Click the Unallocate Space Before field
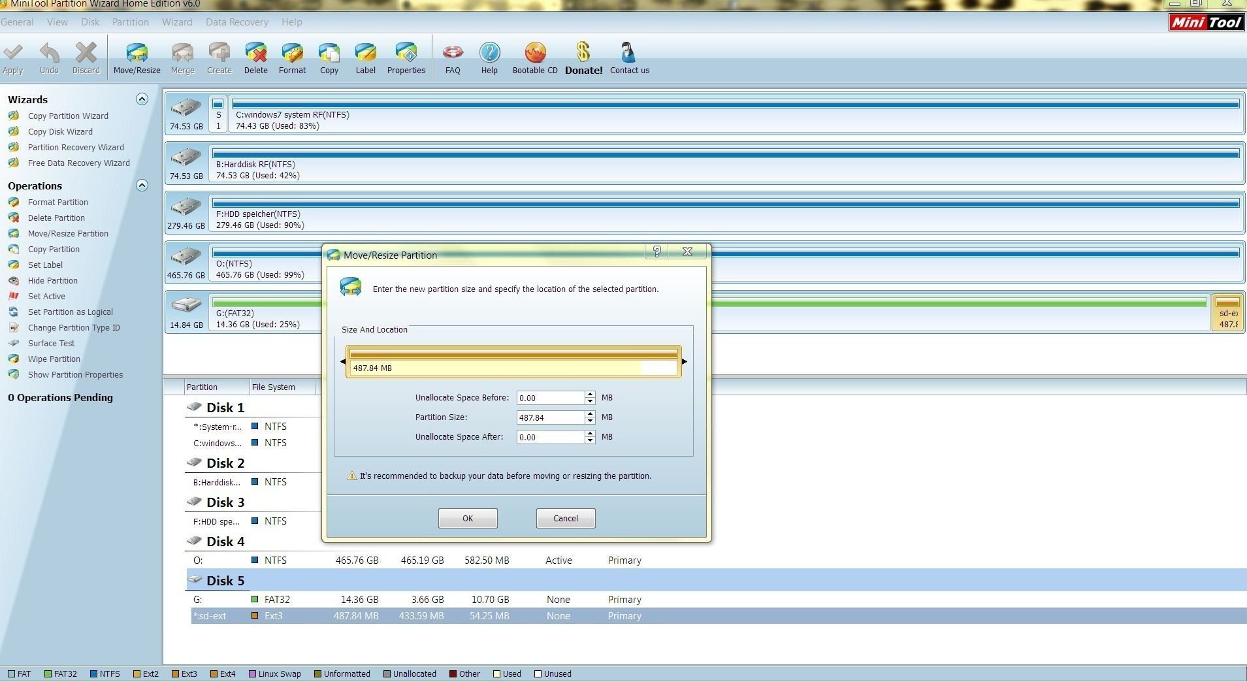Image resolution: width=1247 pixels, height=682 pixels. click(551, 398)
